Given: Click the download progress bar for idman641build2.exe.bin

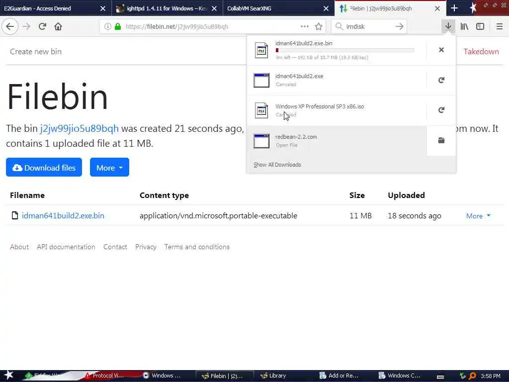Looking at the screenshot, I should tap(345, 50).
